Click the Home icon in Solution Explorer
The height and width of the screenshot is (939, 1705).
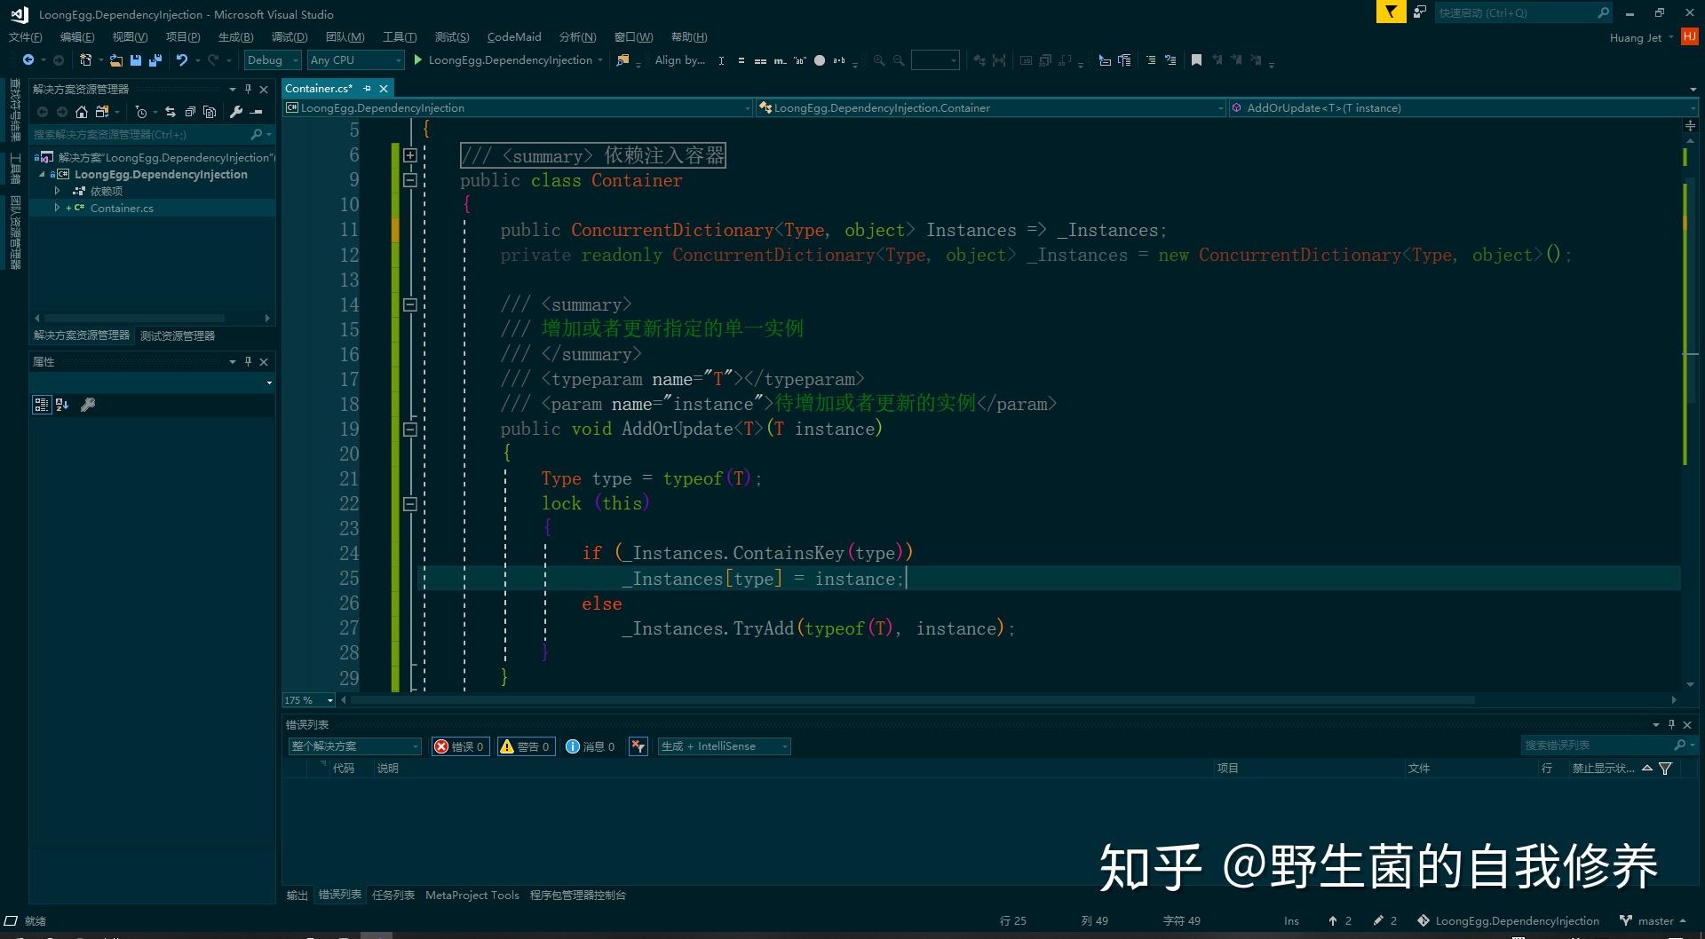82,112
